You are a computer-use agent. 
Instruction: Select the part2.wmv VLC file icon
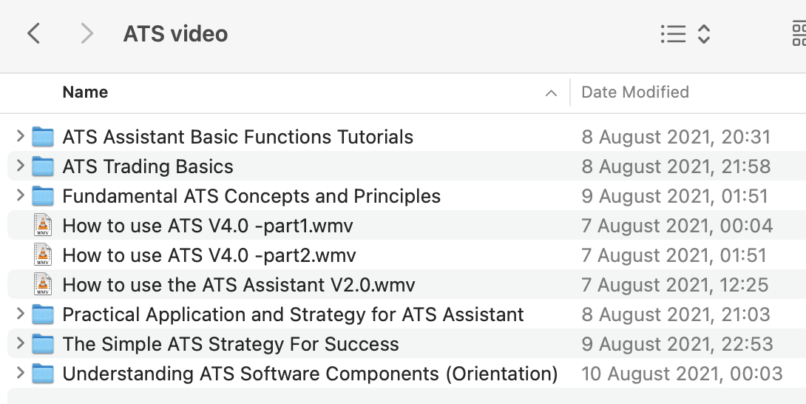point(44,255)
